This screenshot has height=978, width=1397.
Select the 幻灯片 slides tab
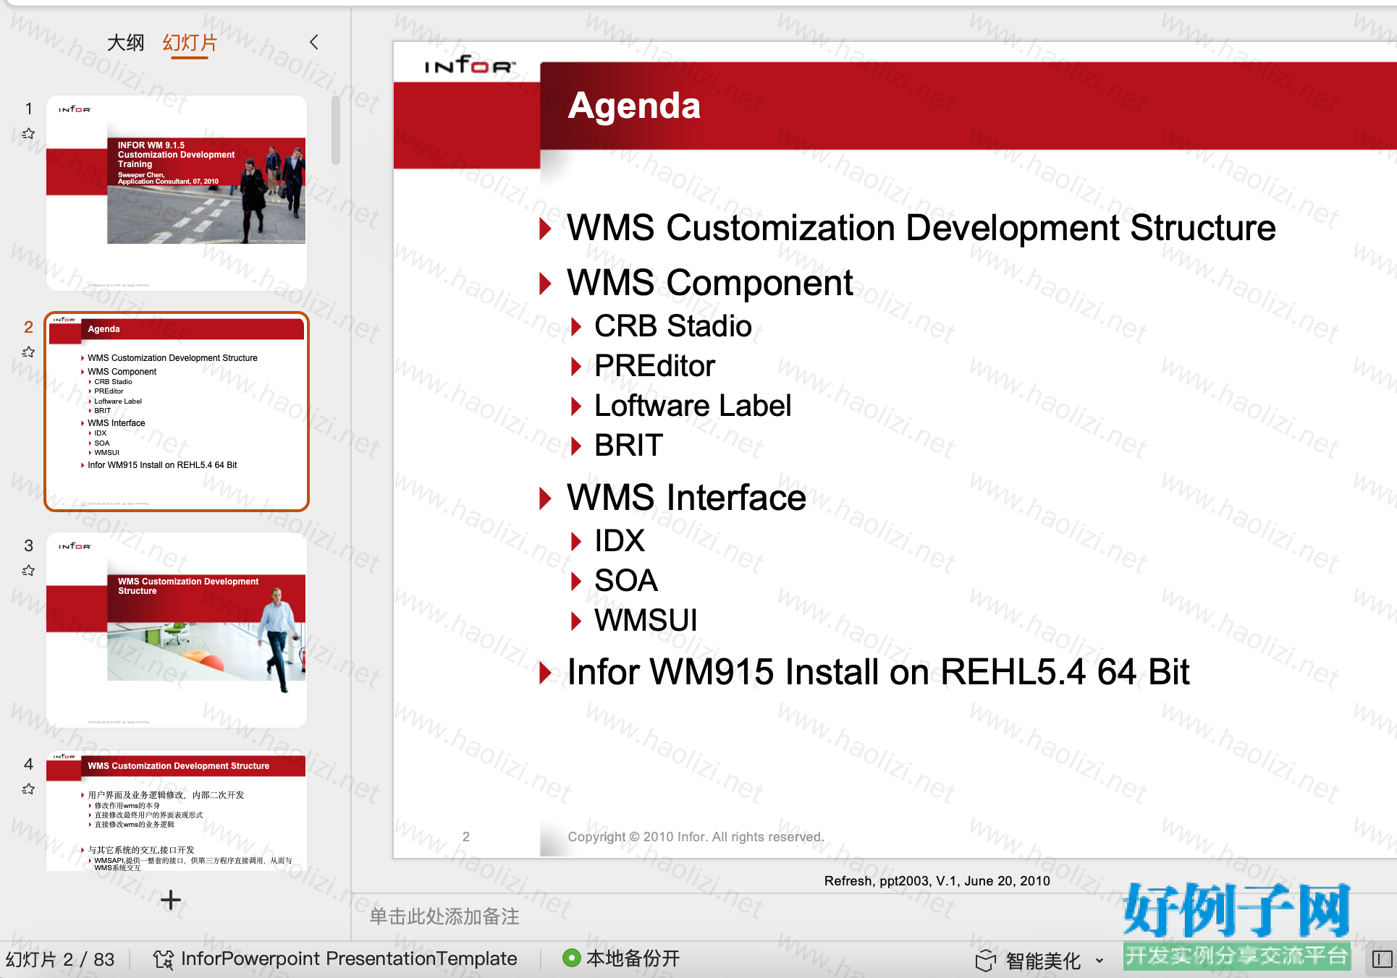[190, 43]
